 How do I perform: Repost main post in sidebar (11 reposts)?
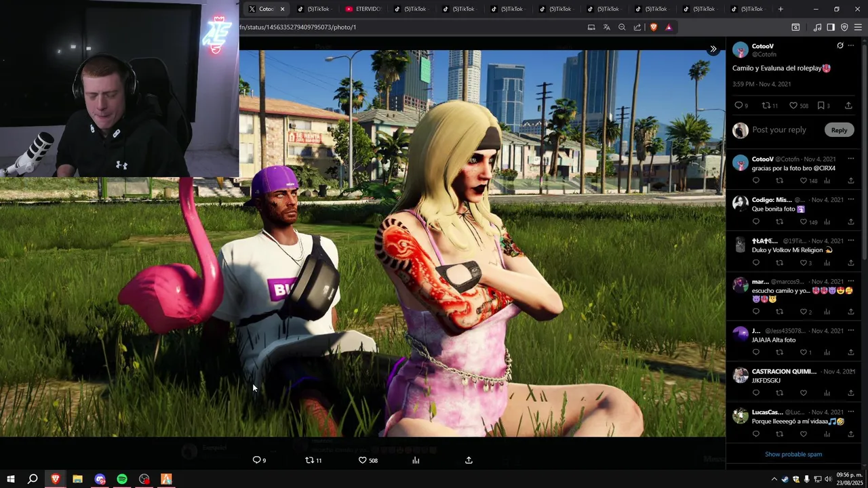pos(766,106)
